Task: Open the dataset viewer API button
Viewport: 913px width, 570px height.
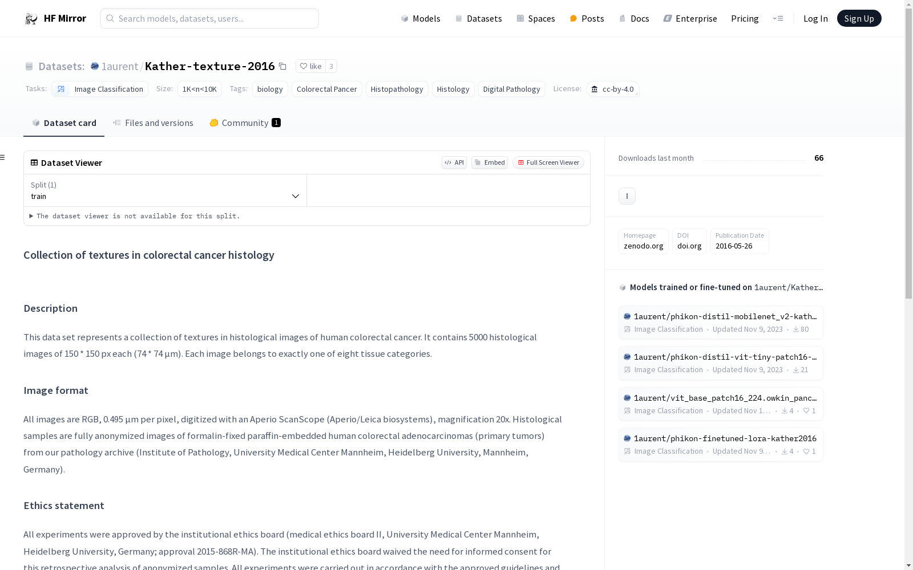Action: click(x=454, y=162)
